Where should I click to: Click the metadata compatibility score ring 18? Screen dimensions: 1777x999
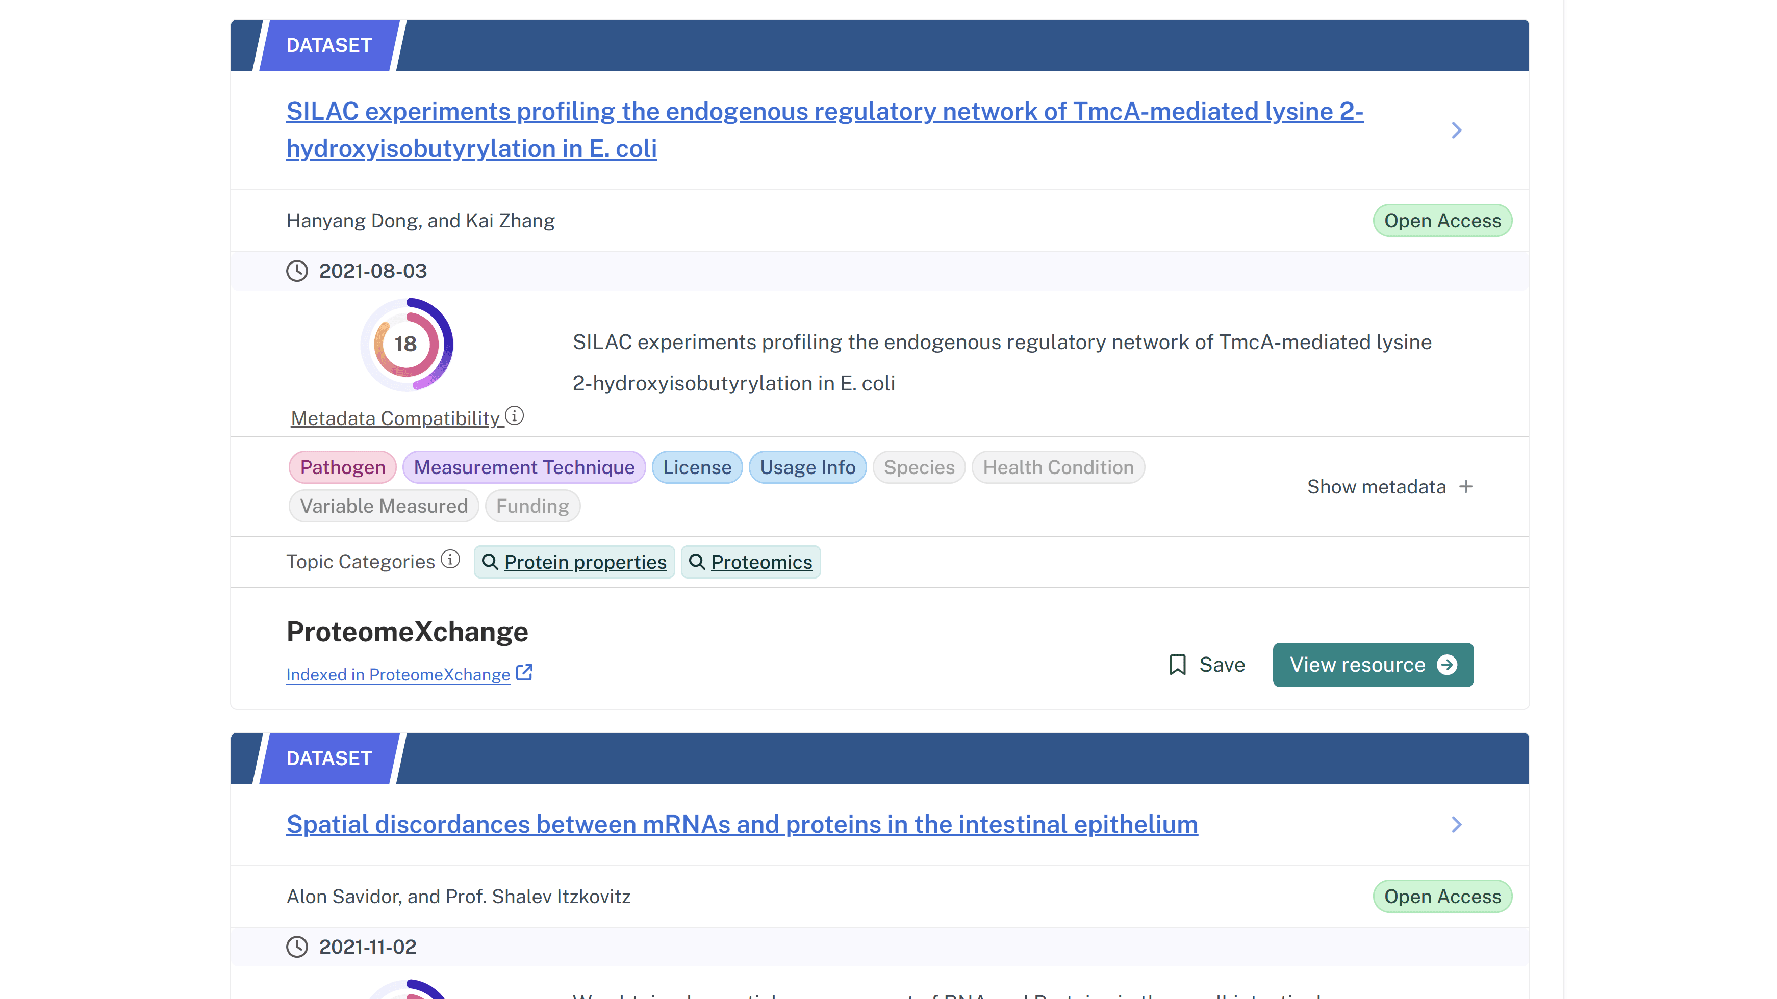point(407,344)
